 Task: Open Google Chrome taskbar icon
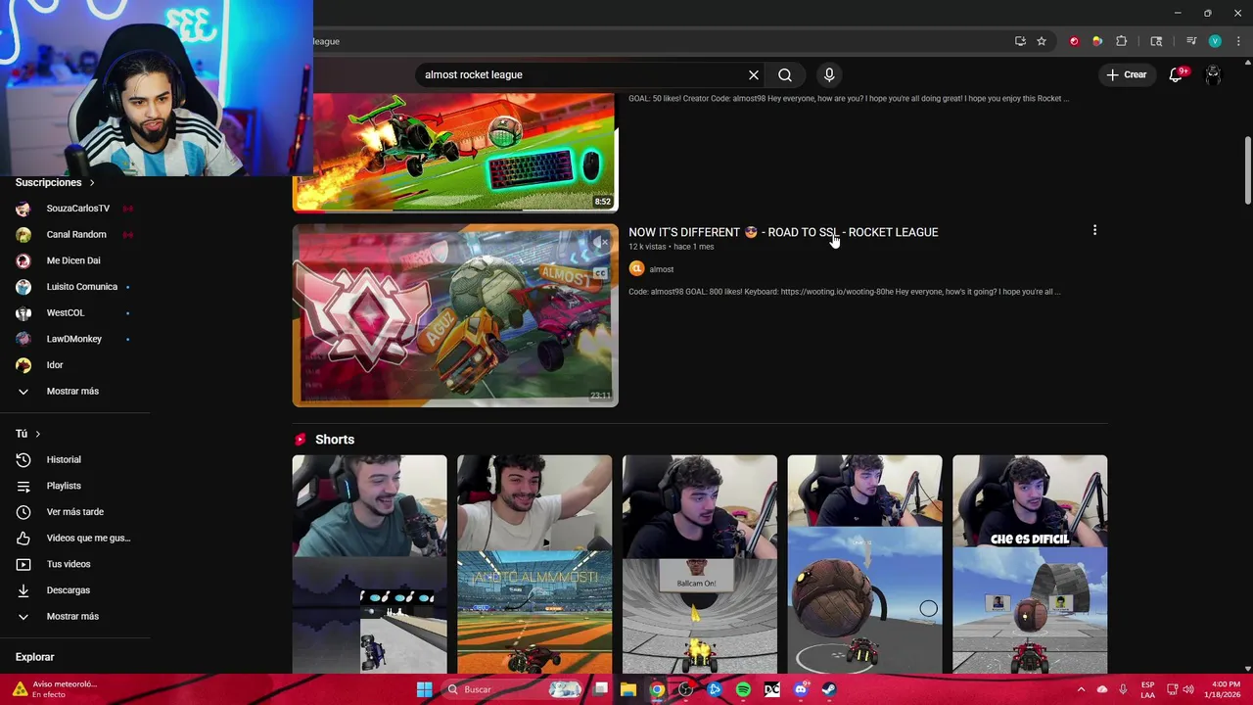[657, 689]
